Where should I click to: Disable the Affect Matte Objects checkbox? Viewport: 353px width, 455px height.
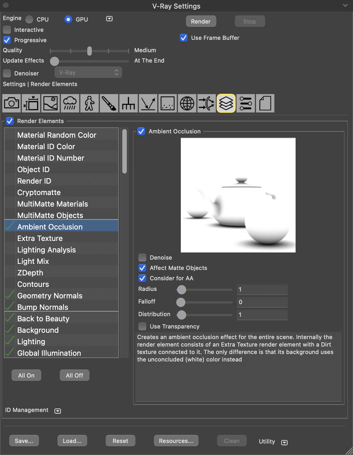(x=142, y=268)
